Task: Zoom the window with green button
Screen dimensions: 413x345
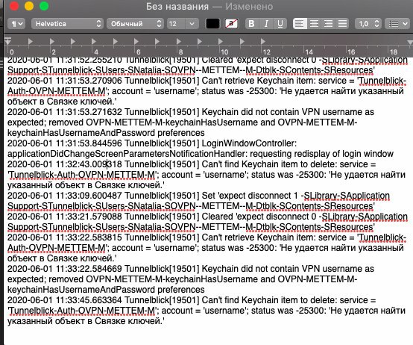Action: [x=44, y=6]
